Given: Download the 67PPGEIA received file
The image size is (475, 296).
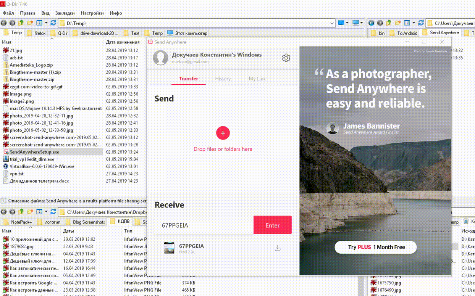Looking at the screenshot, I should pos(278,248).
